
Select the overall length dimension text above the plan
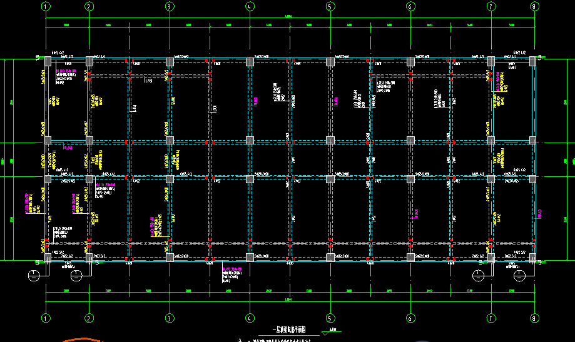click(x=288, y=16)
